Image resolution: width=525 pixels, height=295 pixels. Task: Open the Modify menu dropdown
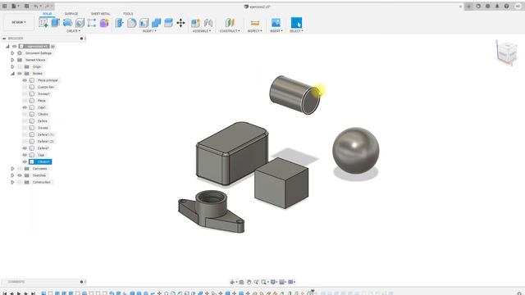coord(149,31)
